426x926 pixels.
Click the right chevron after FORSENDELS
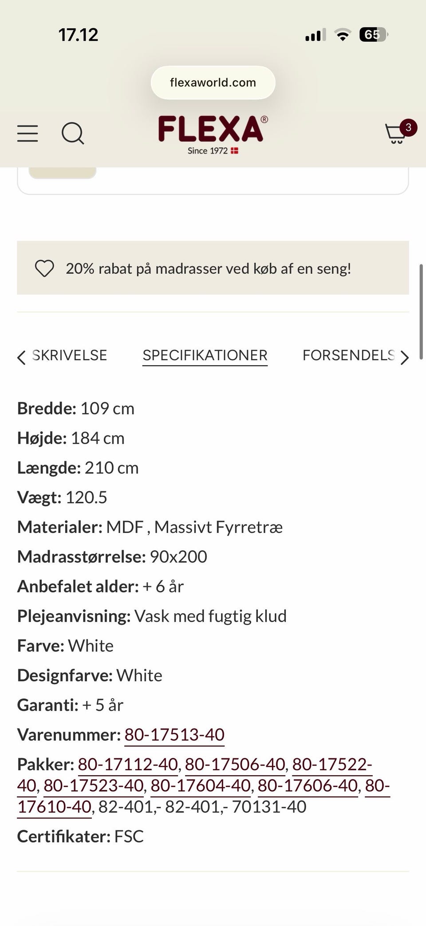click(404, 357)
